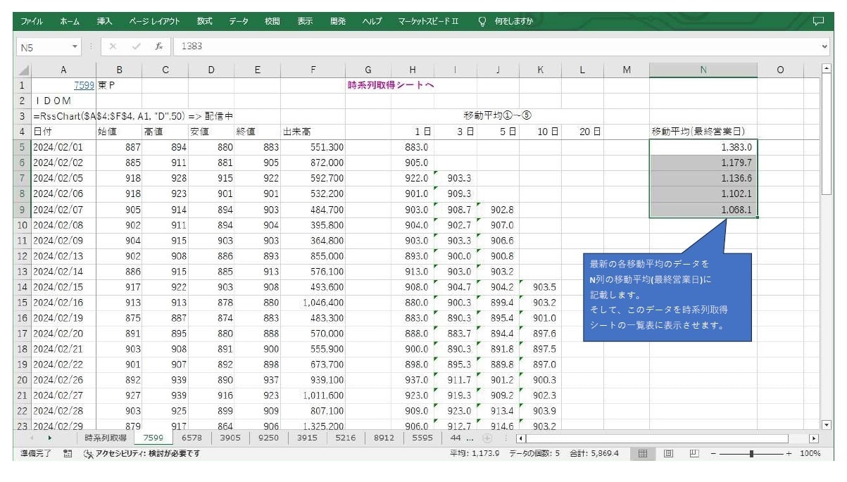The image size is (847, 482).
Task: Select the 移動平均(最終営業日) header cell
Action: [703, 132]
